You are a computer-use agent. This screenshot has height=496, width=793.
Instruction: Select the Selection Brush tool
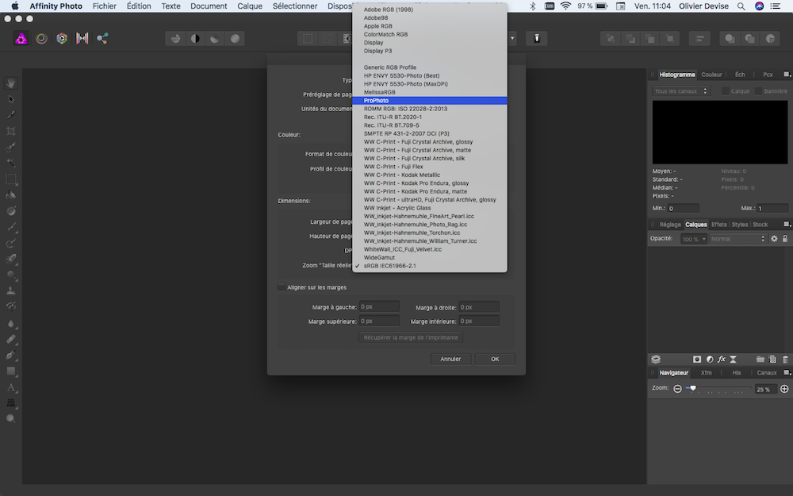(10, 148)
